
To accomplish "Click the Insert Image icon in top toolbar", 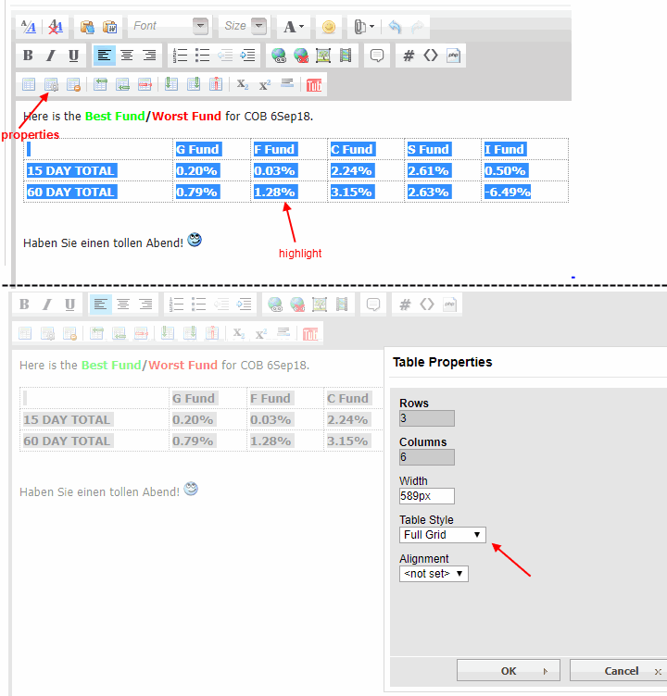I will [323, 56].
